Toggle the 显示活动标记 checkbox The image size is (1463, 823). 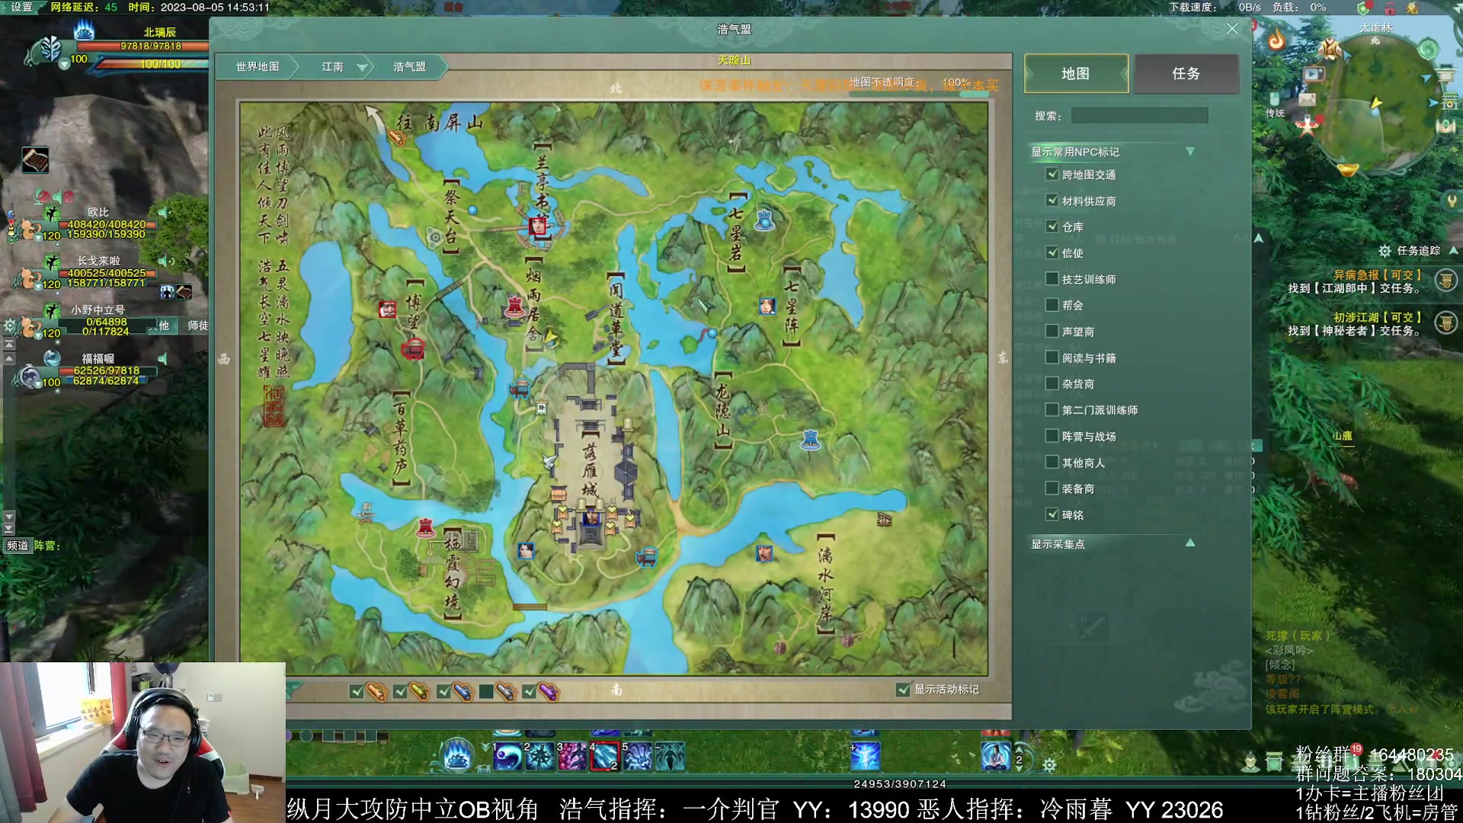click(903, 690)
